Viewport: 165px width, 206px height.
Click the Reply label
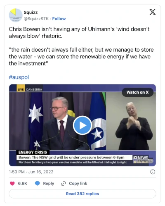click(x=49, y=184)
